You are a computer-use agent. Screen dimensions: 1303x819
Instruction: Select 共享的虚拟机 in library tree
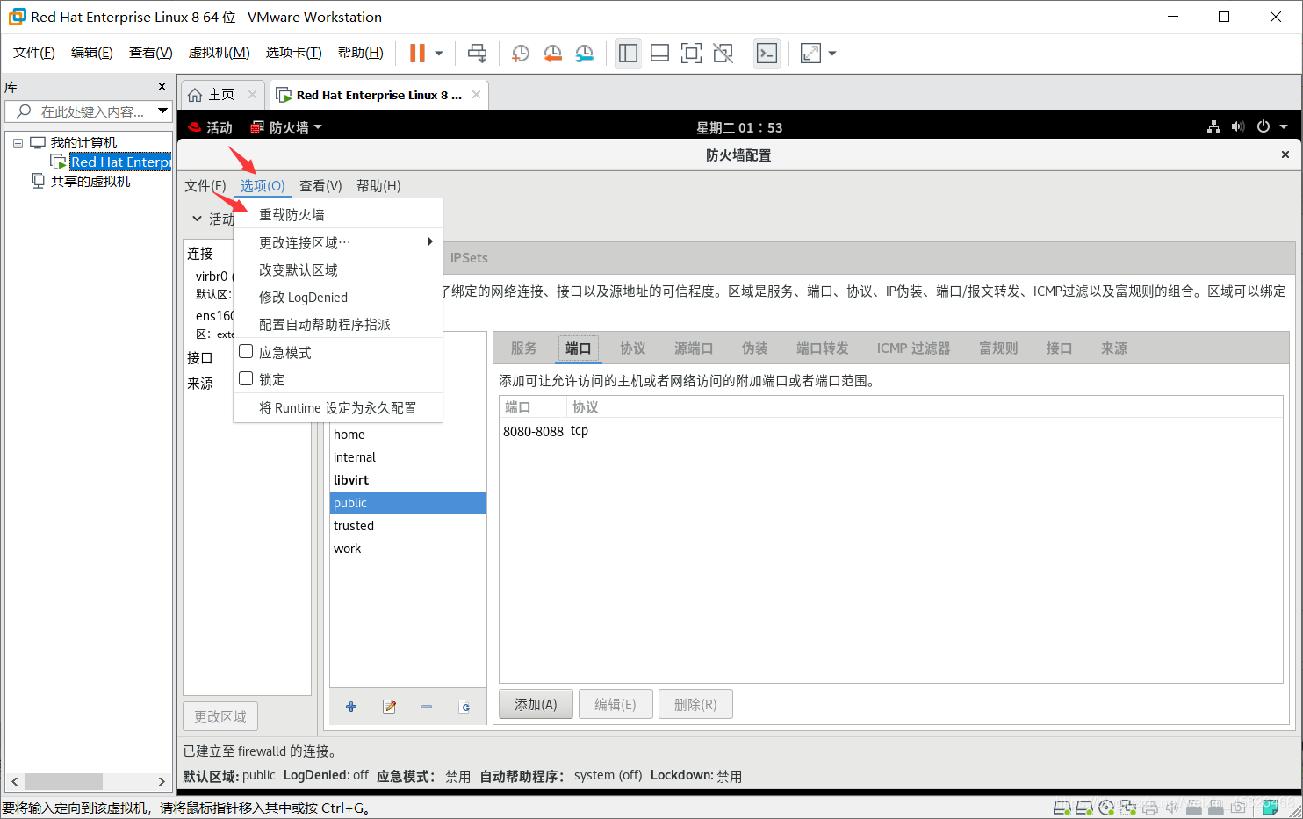pos(90,181)
